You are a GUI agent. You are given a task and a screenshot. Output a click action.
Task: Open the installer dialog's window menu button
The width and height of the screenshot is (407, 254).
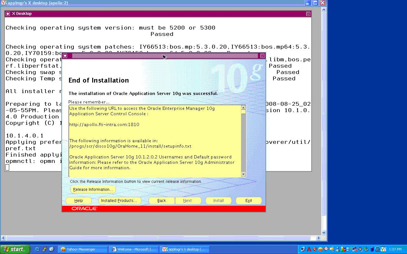(x=65, y=56)
